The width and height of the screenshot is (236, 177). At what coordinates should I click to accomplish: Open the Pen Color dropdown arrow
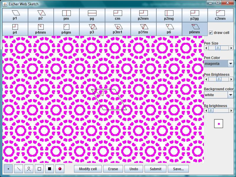[x=231, y=64]
